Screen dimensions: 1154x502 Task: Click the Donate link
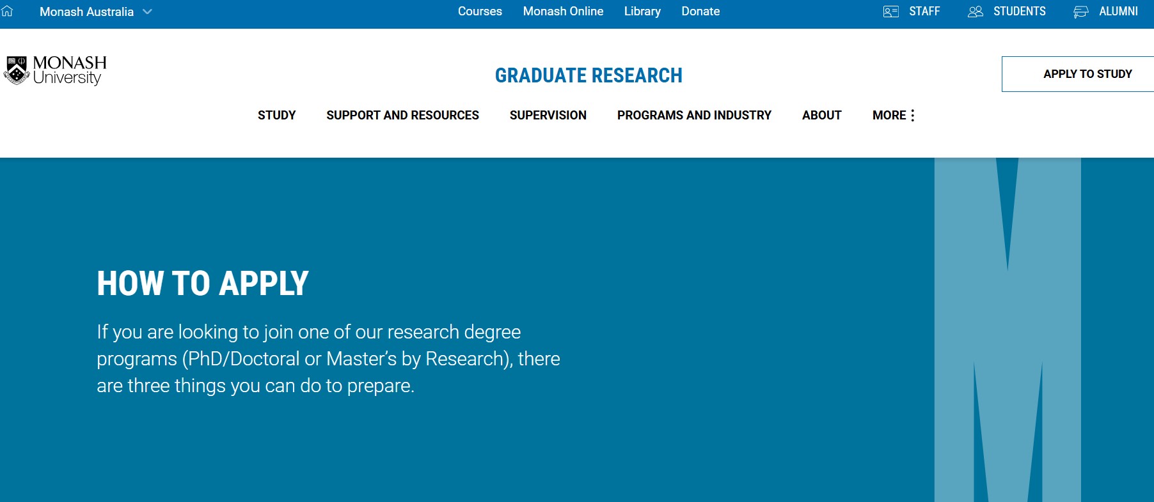(700, 11)
